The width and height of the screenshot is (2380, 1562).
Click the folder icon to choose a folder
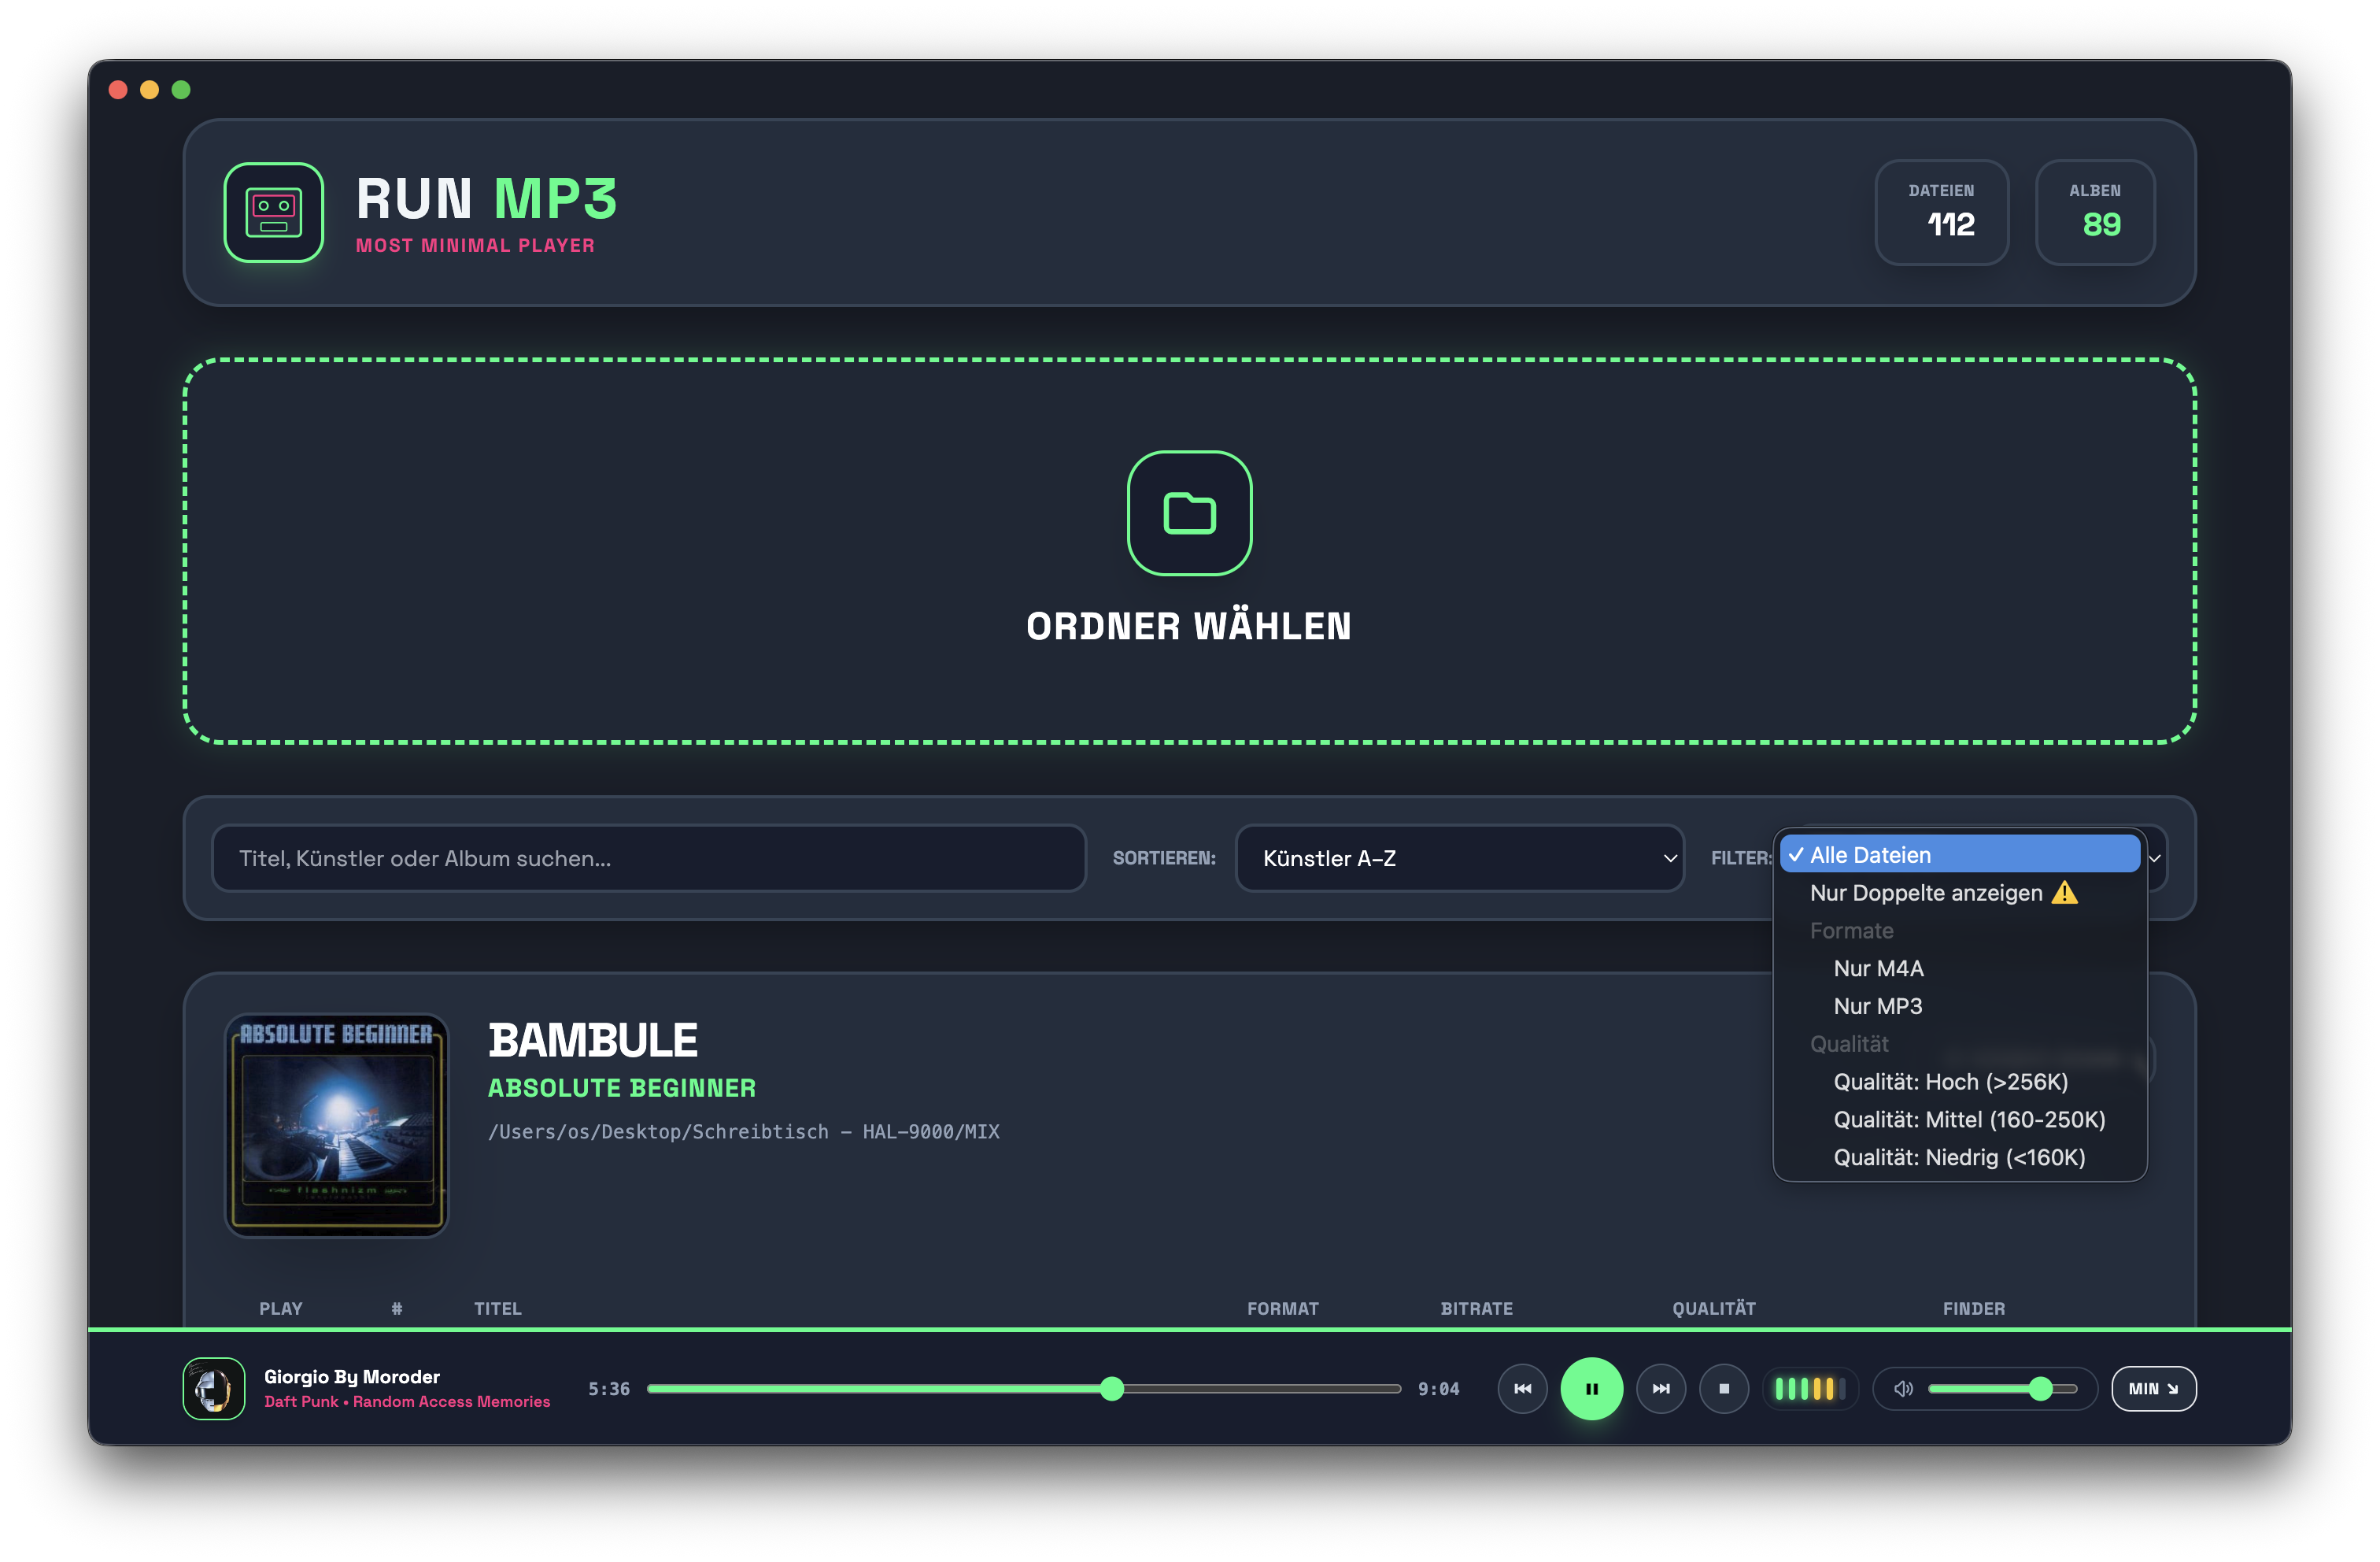tap(1189, 513)
